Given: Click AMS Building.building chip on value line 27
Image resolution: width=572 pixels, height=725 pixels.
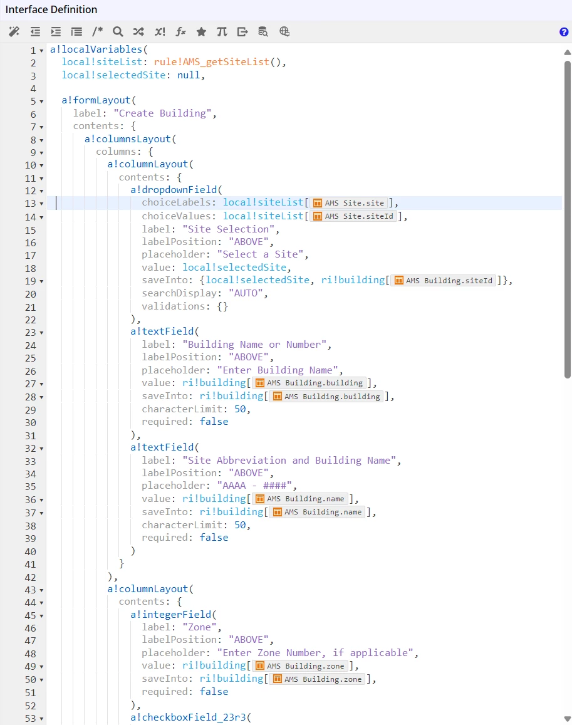Looking at the screenshot, I should pyautogui.click(x=309, y=383).
